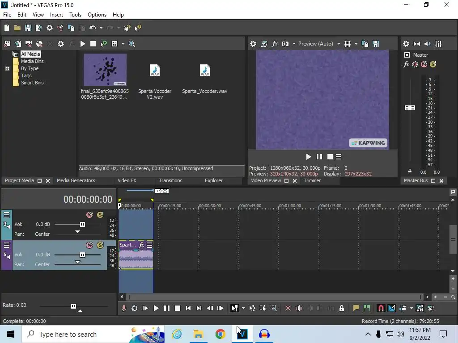Open the Options menu
This screenshot has width=458, height=343.
(97, 15)
